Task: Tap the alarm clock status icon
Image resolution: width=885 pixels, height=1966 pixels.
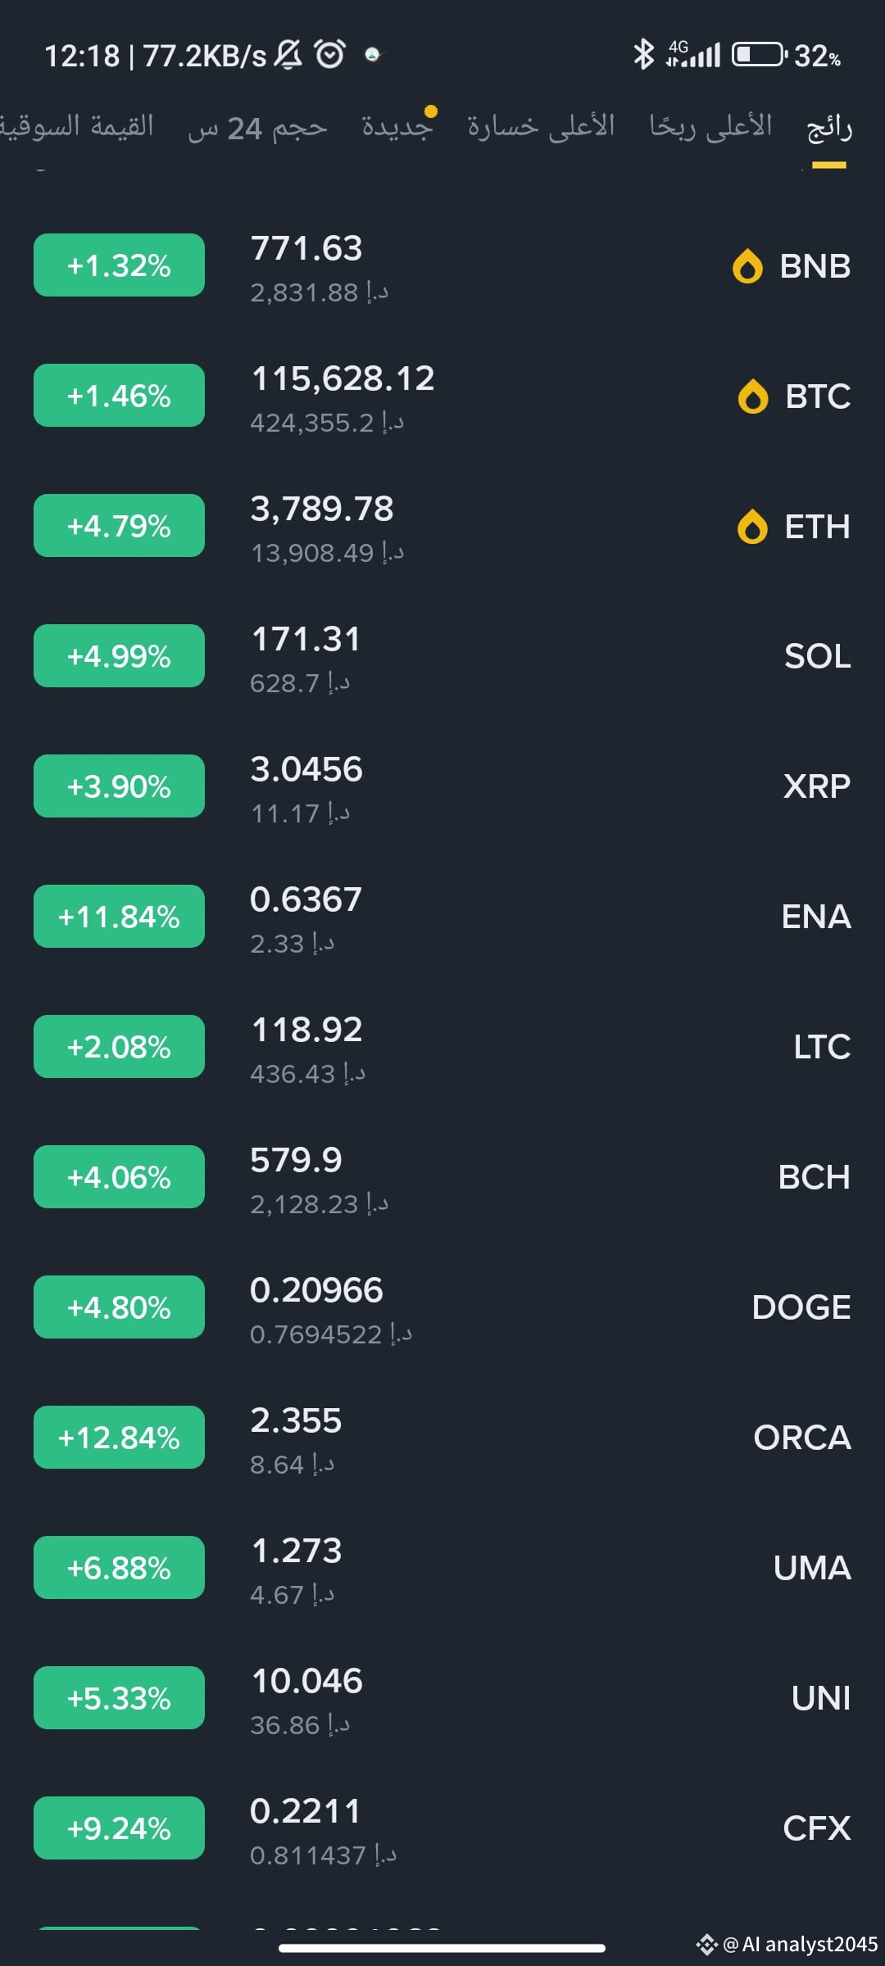Action: click(330, 55)
